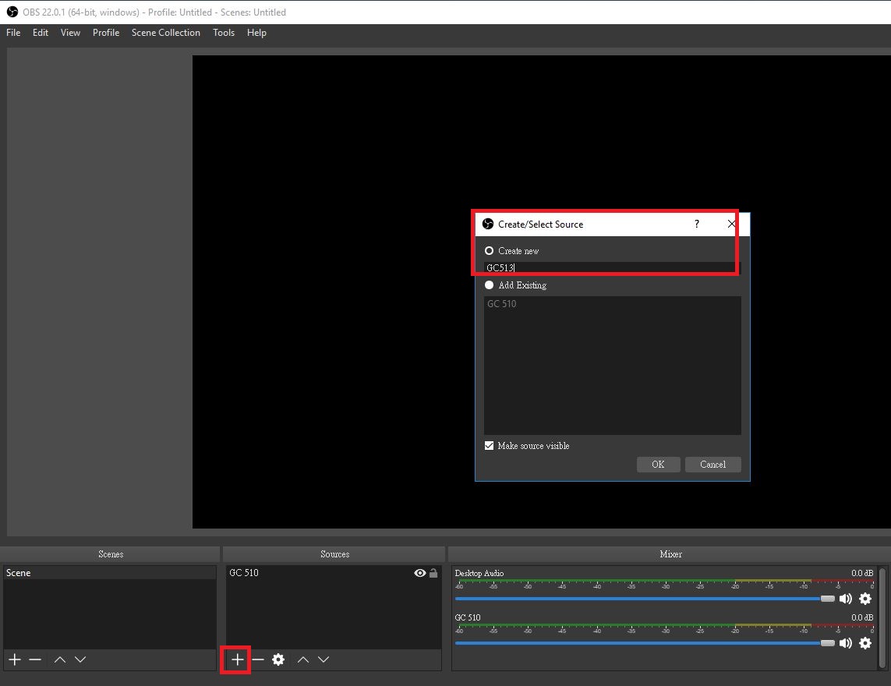Viewport: 891px width, 686px height.
Task: Move source down in the list
Action: pos(324,659)
